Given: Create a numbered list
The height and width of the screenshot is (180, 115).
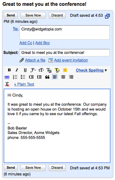Looking at the screenshot, I should click(15, 77).
